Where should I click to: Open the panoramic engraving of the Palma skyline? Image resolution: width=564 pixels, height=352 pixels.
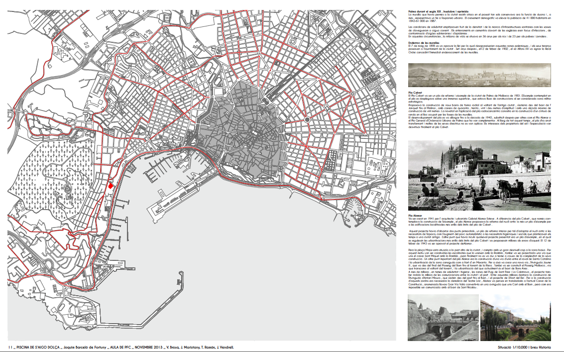tap(479, 76)
